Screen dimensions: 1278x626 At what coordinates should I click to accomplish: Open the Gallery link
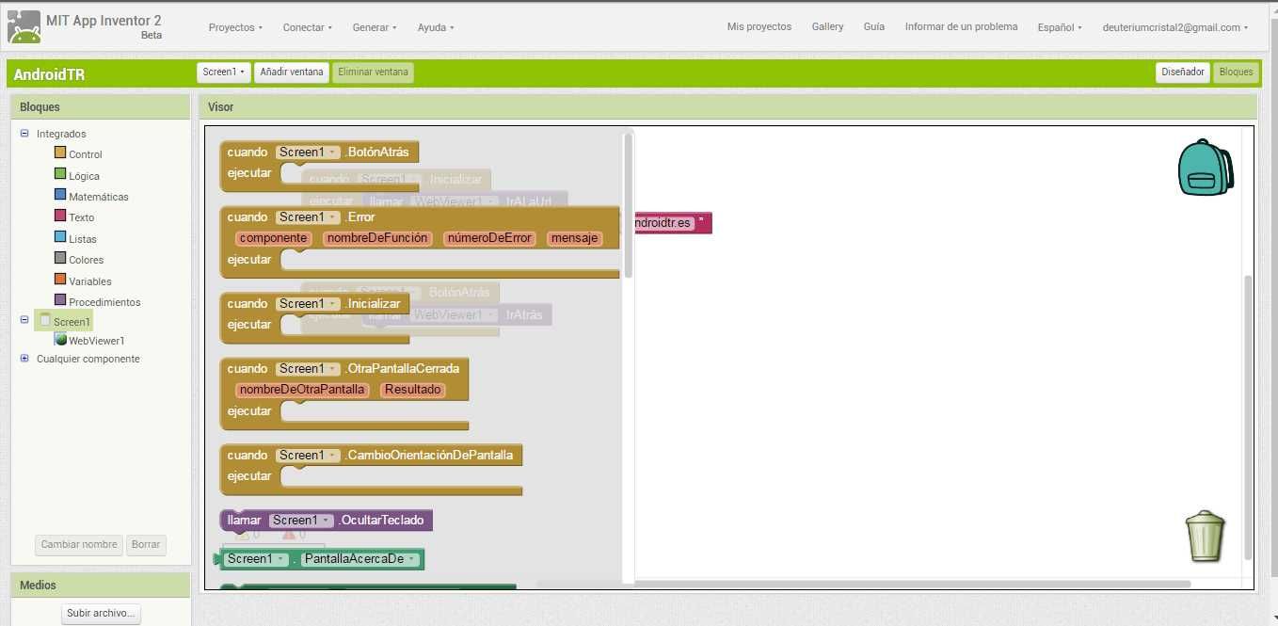[x=827, y=27]
